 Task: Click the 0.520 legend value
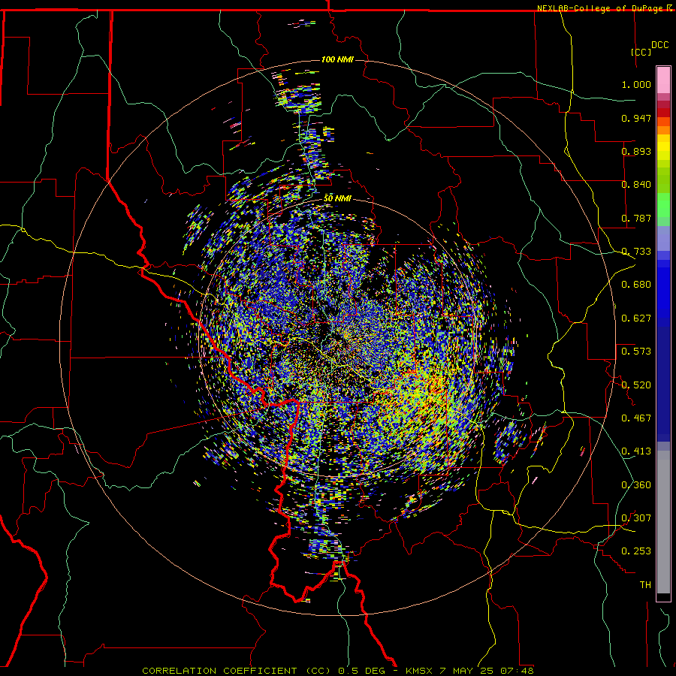click(636, 385)
